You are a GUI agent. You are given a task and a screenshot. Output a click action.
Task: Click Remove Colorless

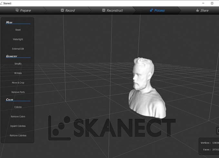18,135
